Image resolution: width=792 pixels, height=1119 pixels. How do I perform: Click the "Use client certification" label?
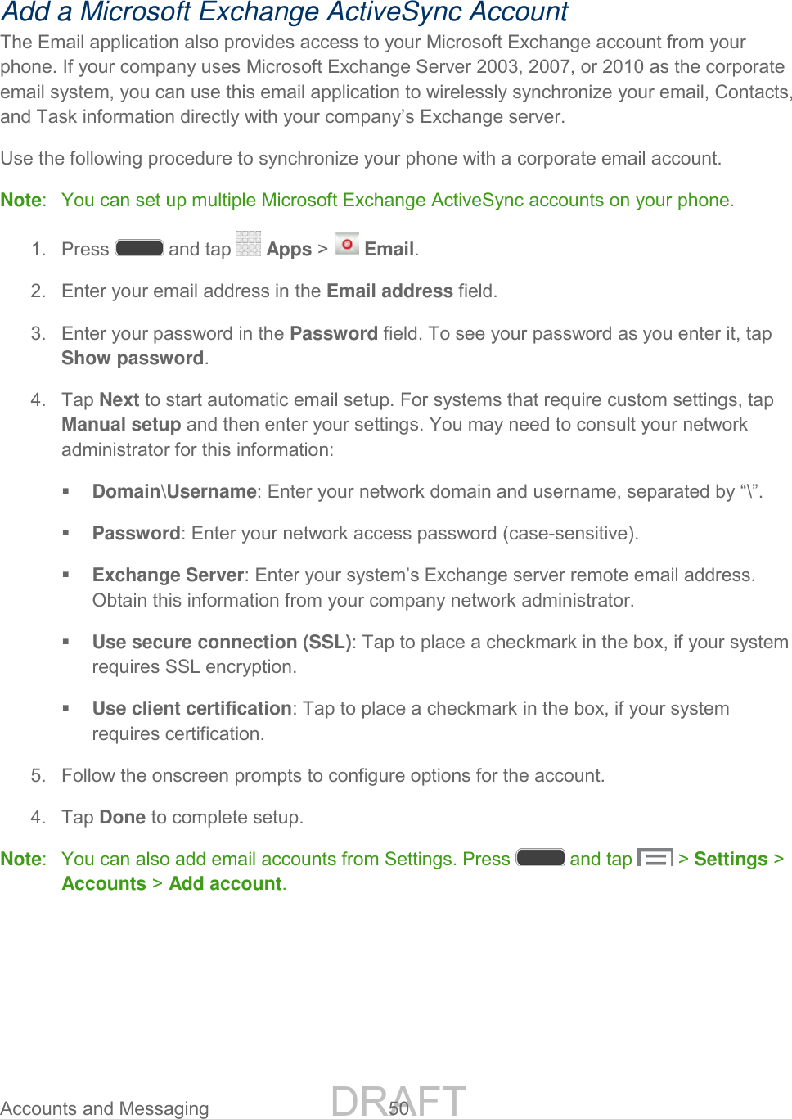click(x=191, y=709)
